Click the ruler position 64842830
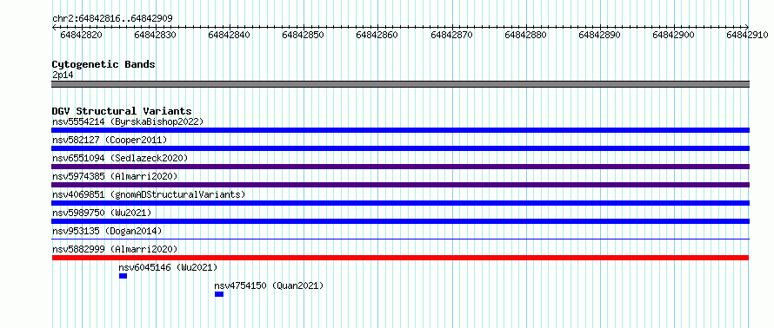 point(155,35)
